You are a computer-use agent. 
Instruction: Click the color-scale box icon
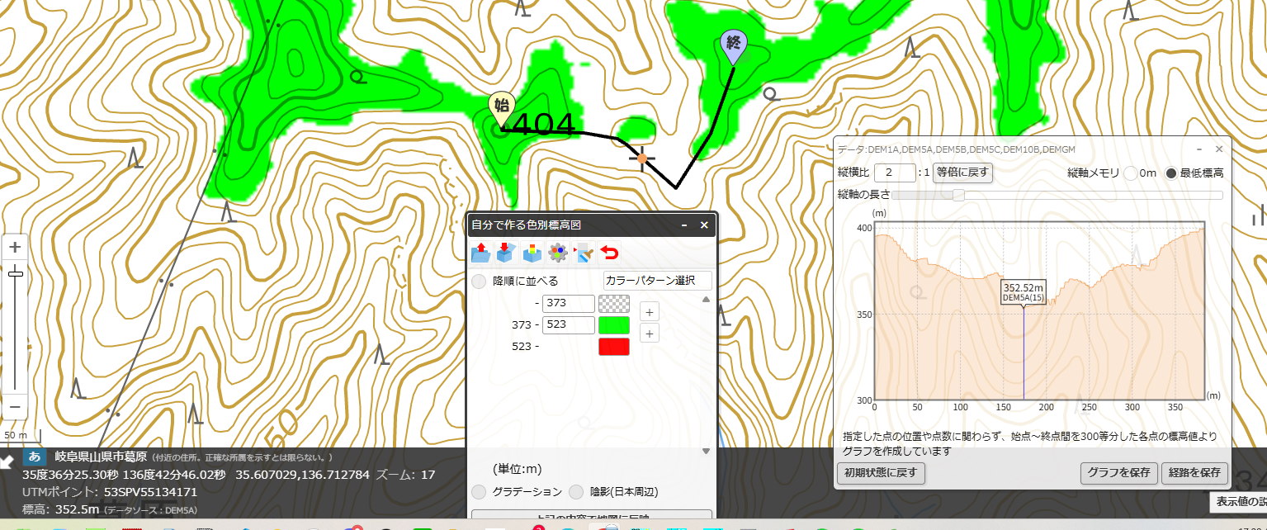[532, 253]
